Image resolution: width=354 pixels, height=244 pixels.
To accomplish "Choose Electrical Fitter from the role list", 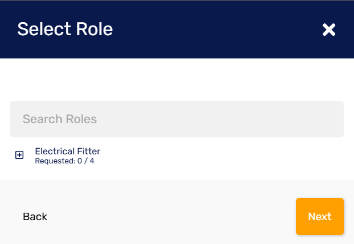I will click(68, 151).
